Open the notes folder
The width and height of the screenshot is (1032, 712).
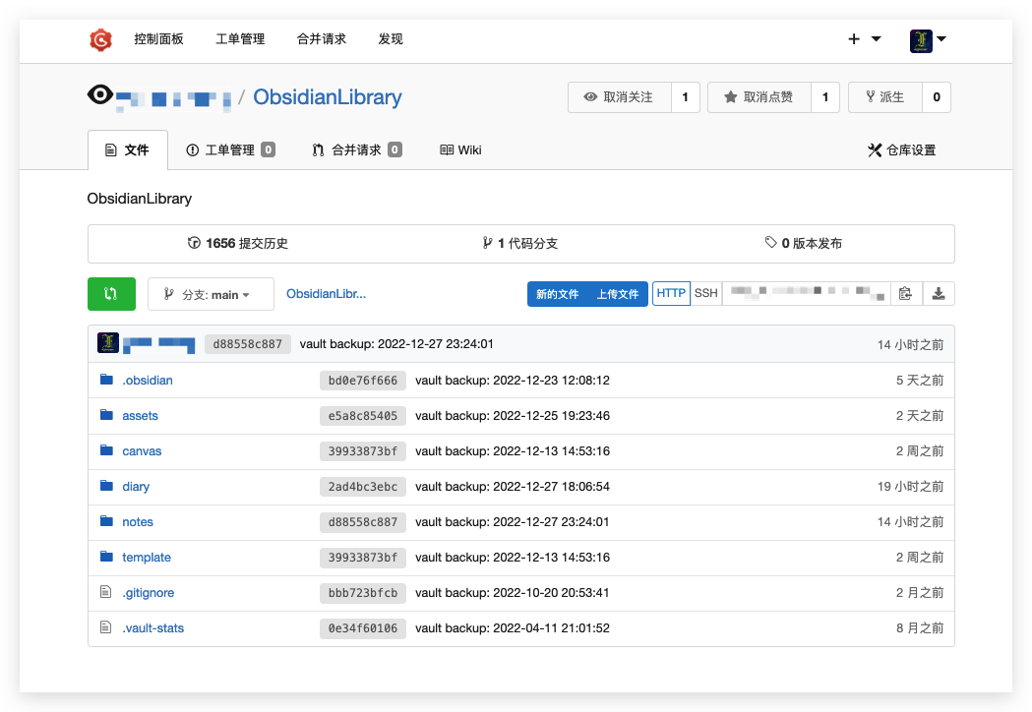[x=138, y=522]
